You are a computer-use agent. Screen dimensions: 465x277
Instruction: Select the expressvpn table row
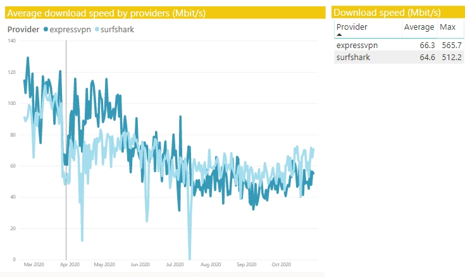pyautogui.click(x=399, y=45)
